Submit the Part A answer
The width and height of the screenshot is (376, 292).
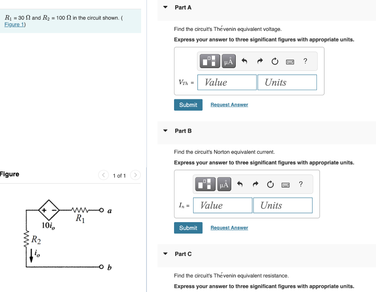(188, 105)
